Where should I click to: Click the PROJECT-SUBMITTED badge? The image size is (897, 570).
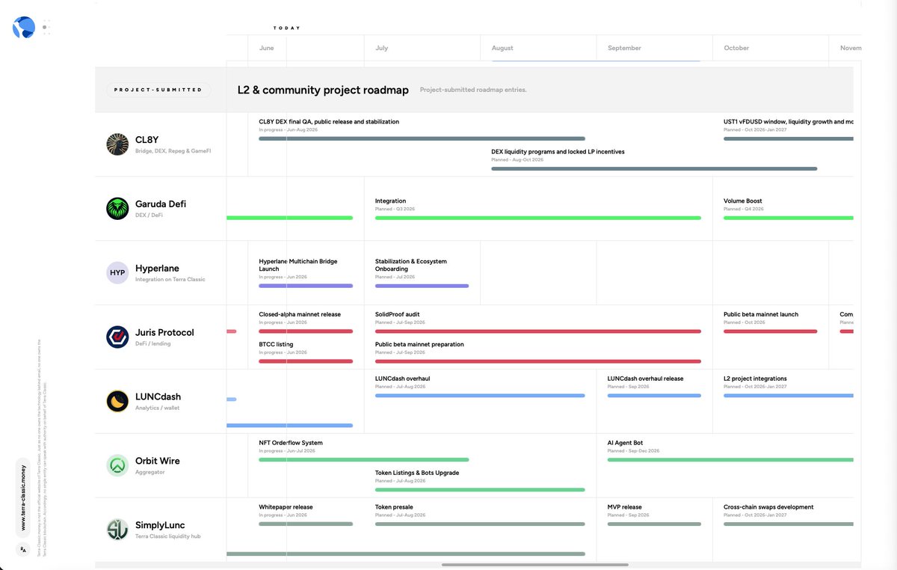pyautogui.click(x=158, y=90)
